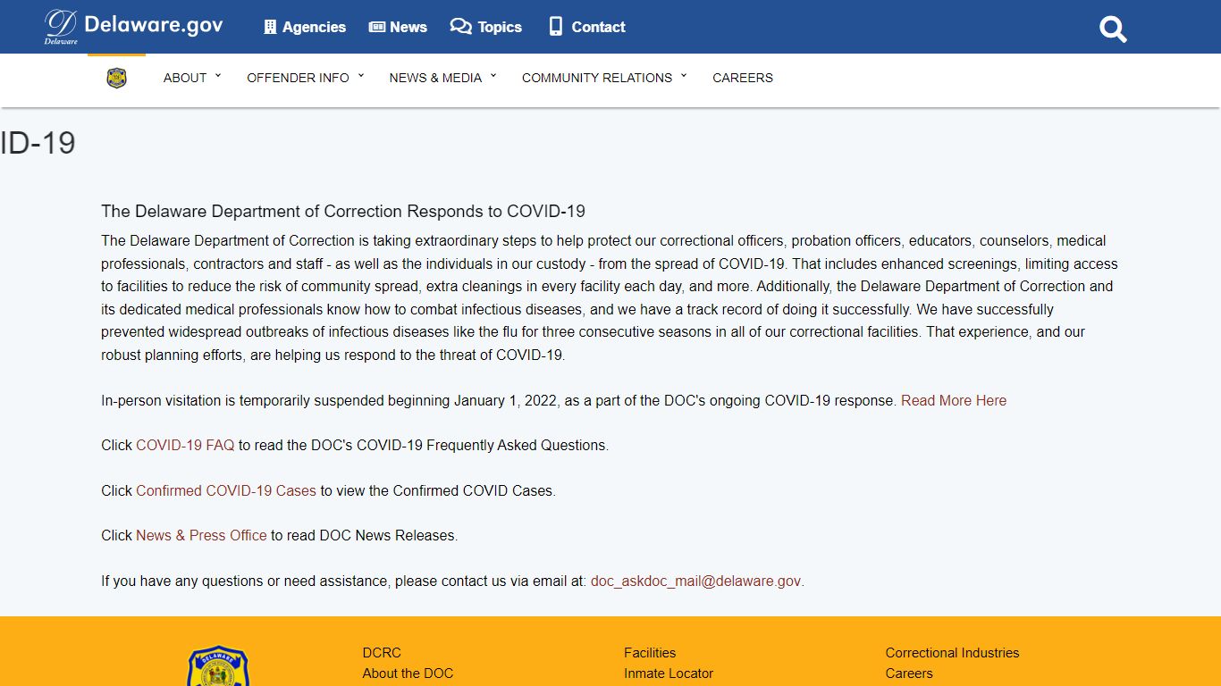
Task: Open the Confirmed COVID-19 Cases link
Action: 226,490
